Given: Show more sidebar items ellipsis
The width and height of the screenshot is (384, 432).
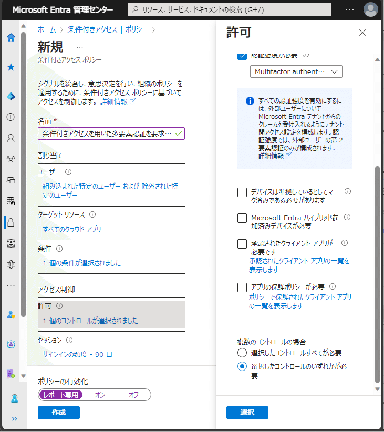Looking at the screenshot, I should [x=11, y=285].
